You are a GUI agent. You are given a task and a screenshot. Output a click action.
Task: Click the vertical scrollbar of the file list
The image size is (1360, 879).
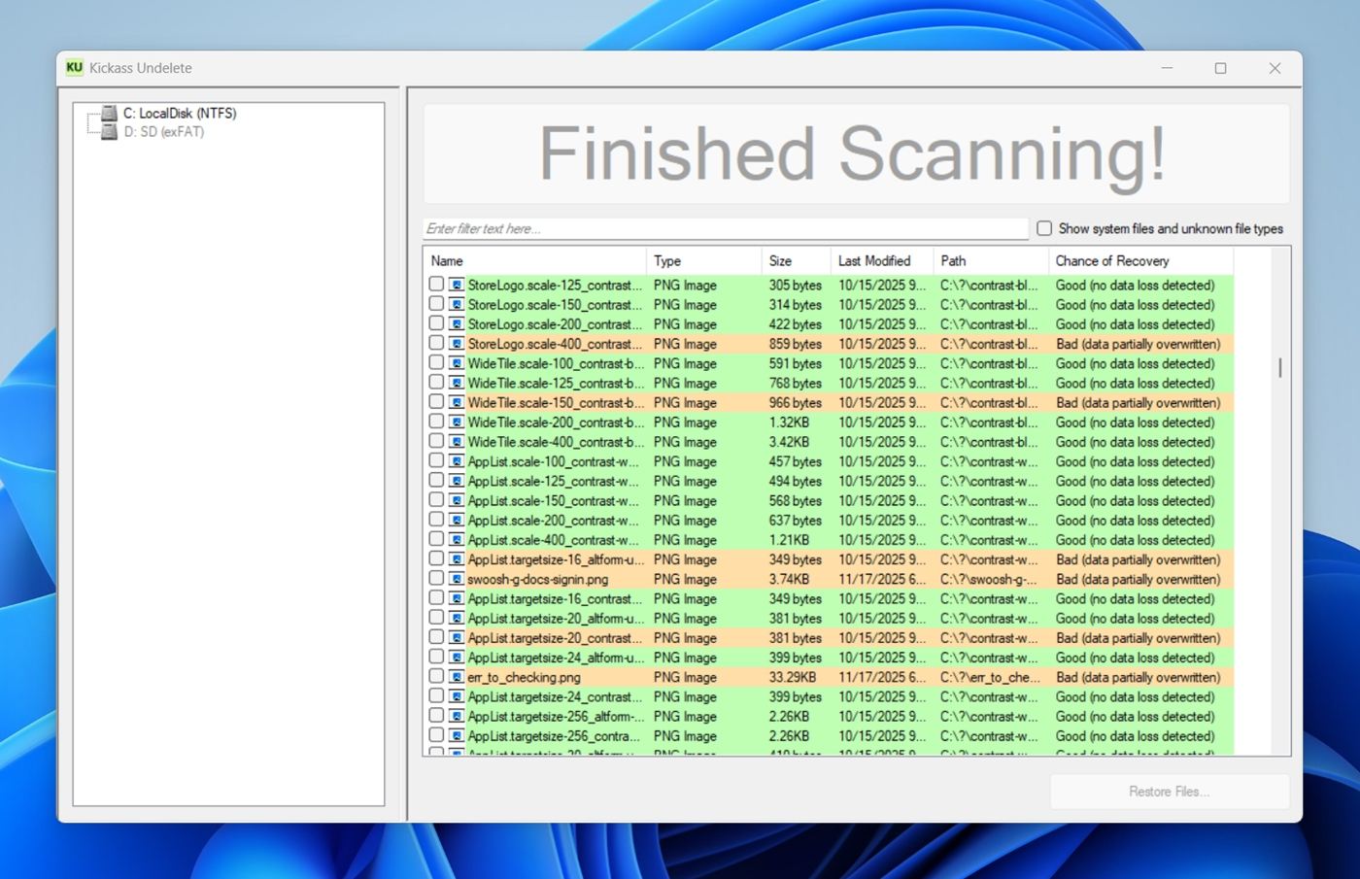[x=1278, y=369]
